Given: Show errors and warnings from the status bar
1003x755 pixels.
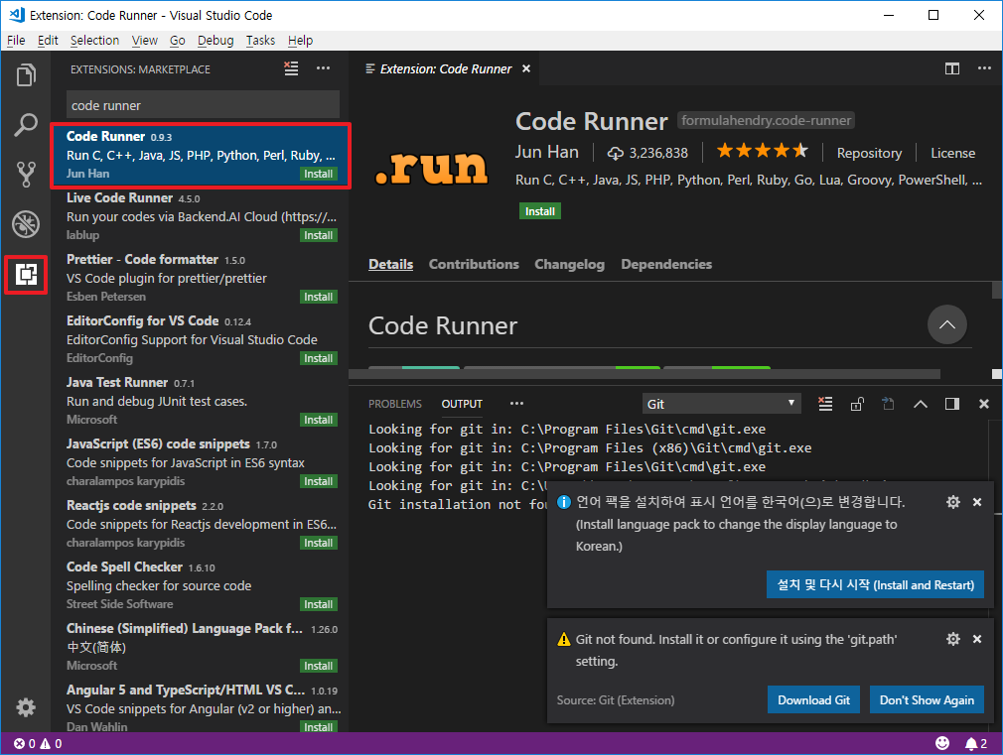Looking at the screenshot, I should point(38,743).
